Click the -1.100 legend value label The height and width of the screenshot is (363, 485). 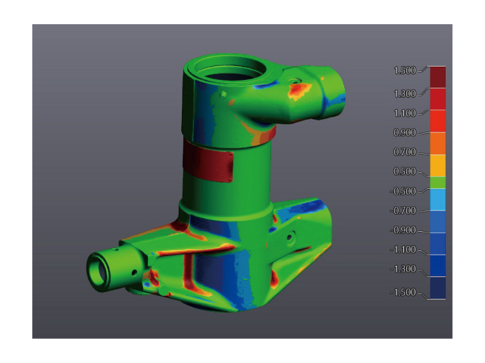tap(403, 249)
